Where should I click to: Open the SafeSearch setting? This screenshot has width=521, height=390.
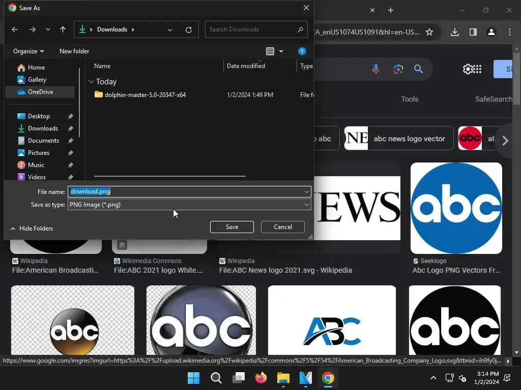[494, 99]
